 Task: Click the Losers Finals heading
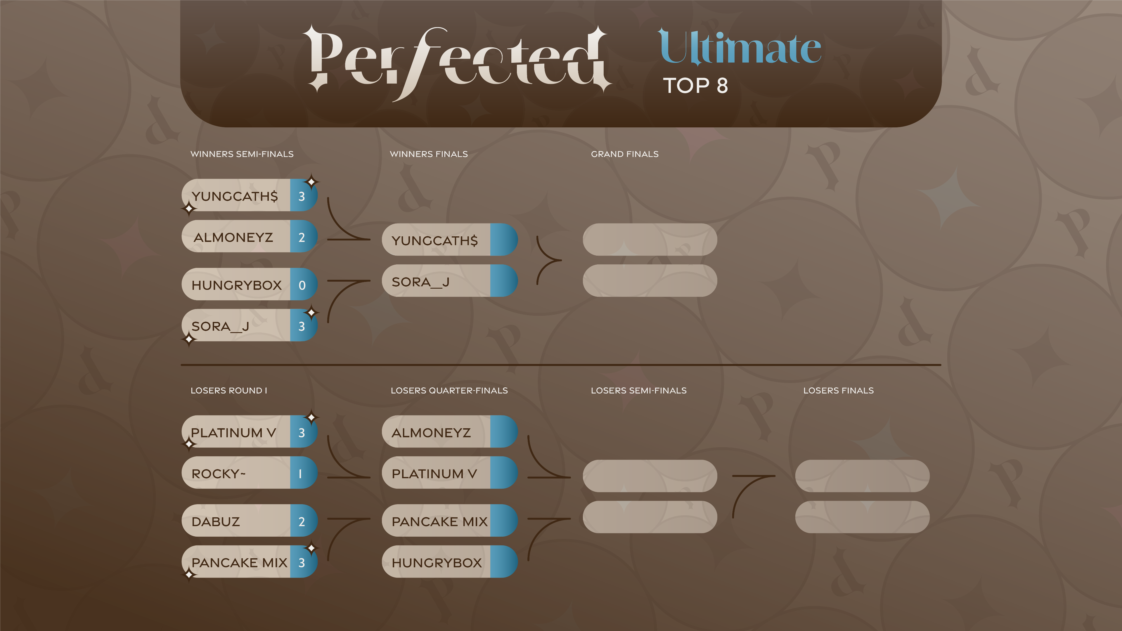point(839,391)
